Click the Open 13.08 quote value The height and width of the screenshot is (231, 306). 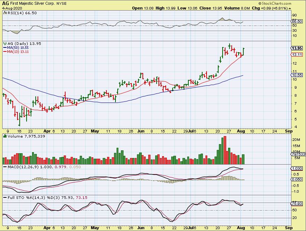pyautogui.click(x=143, y=8)
